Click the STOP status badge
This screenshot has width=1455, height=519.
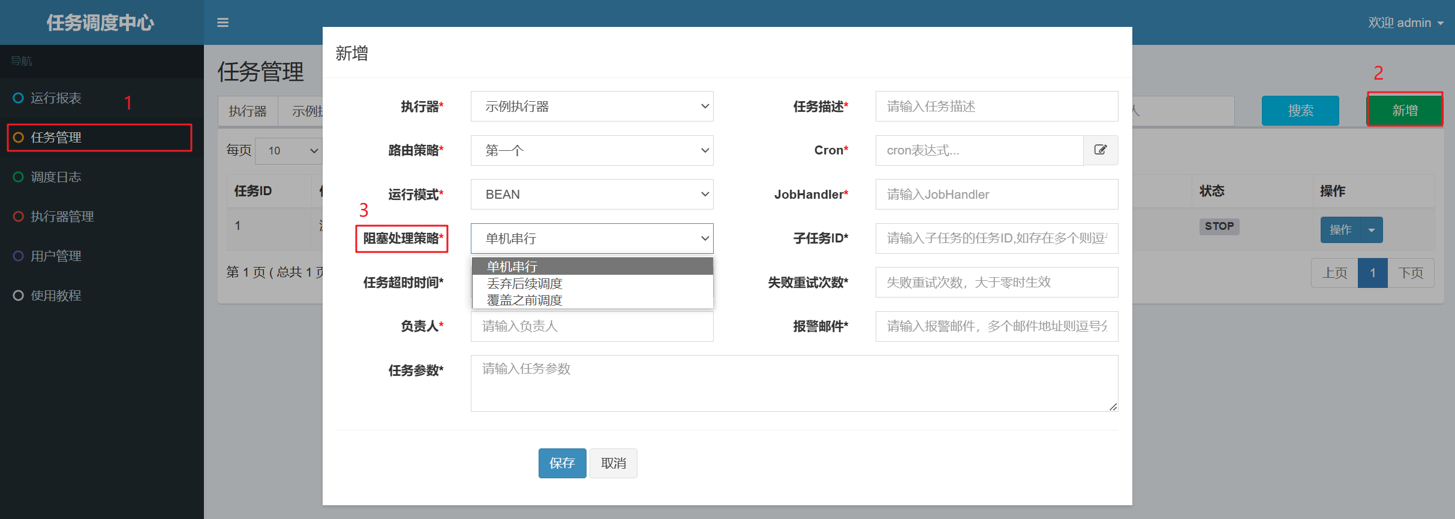coord(1219,226)
